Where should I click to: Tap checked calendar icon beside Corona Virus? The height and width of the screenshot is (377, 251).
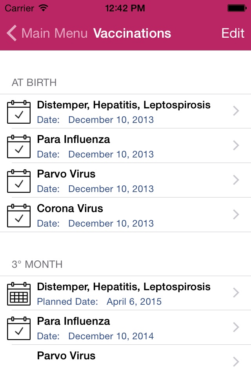coord(19,216)
